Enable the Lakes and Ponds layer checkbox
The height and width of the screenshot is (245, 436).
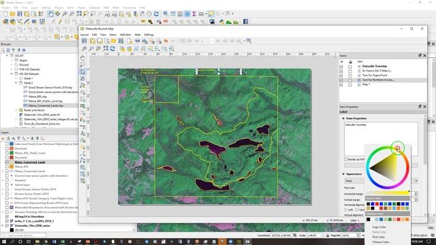pos(7,144)
